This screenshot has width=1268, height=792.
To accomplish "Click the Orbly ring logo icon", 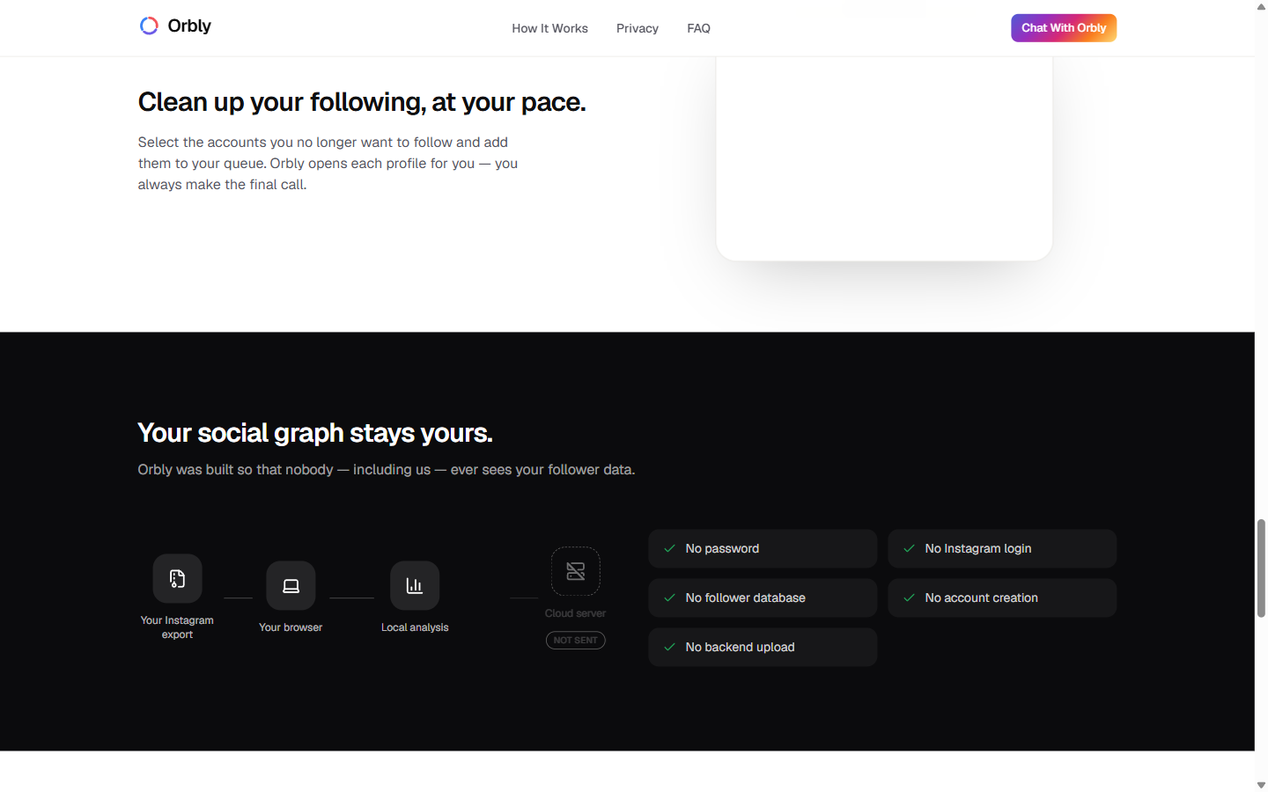I will (x=149, y=26).
